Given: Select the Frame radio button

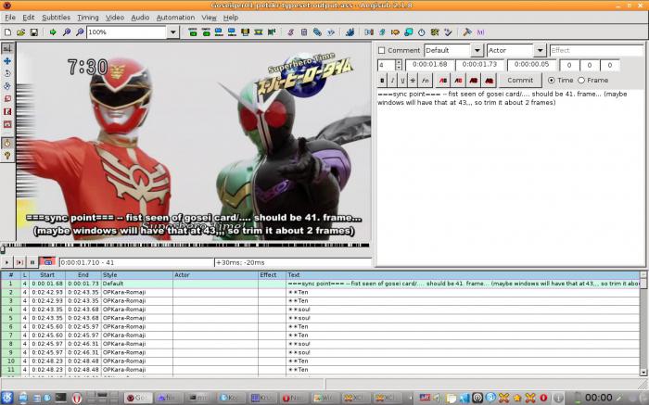Looking at the screenshot, I should (x=581, y=81).
